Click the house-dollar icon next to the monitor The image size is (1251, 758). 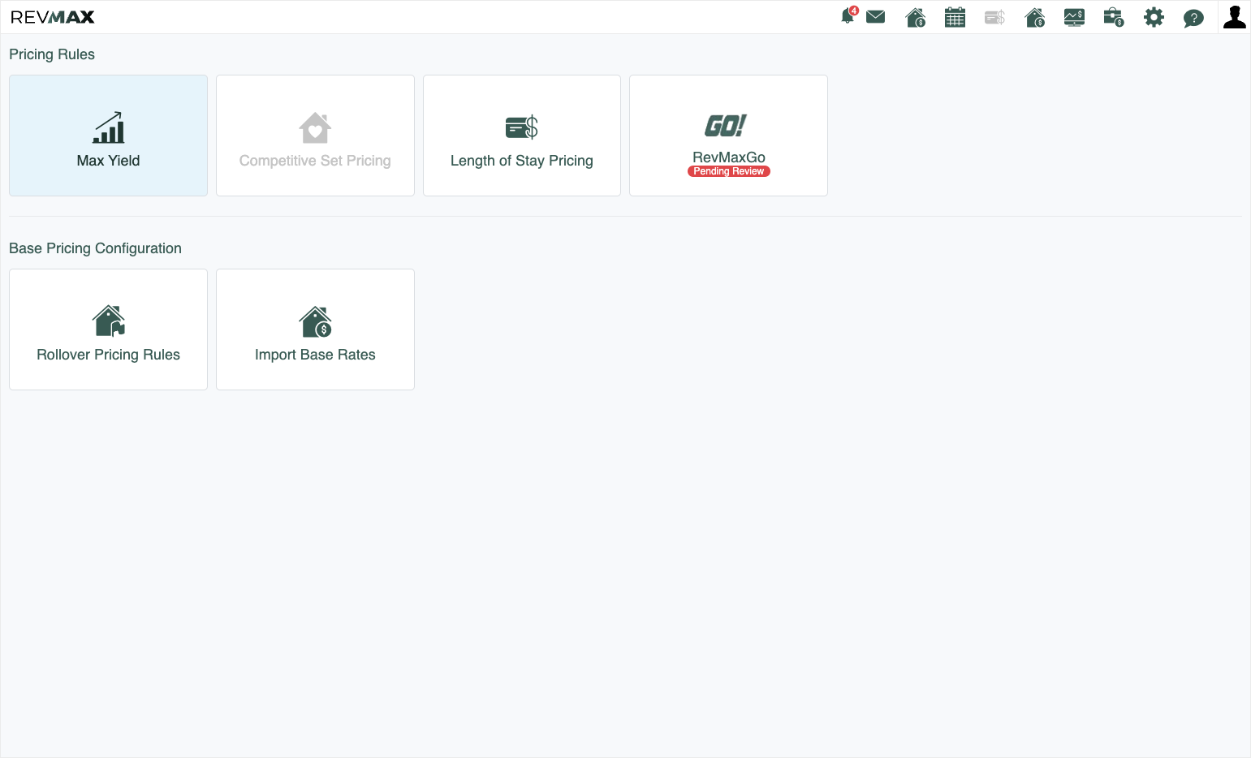pos(1034,17)
